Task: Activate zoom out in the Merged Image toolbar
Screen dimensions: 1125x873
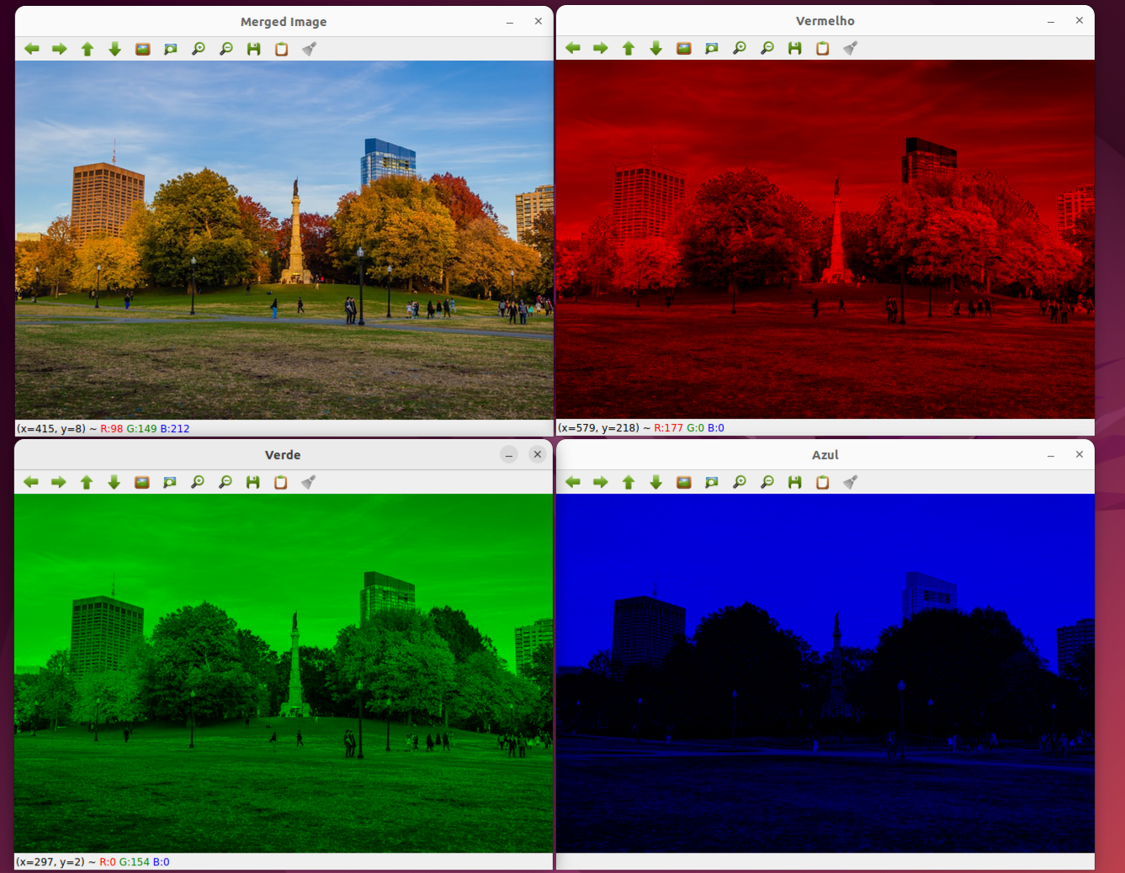Action: pos(226,48)
